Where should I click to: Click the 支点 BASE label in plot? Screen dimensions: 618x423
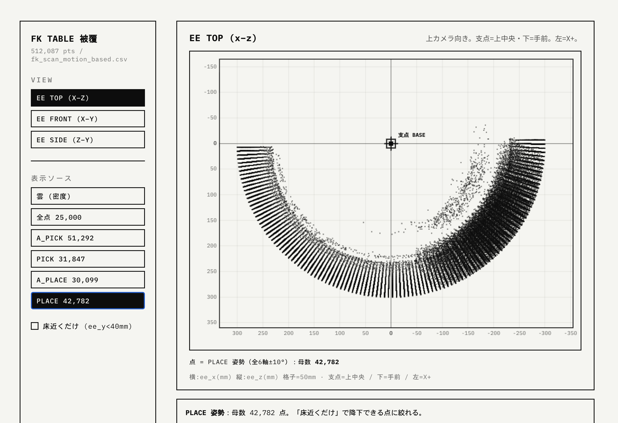click(412, 135)
